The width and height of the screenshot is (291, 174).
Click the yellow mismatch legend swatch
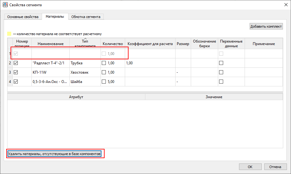point(9,34)
